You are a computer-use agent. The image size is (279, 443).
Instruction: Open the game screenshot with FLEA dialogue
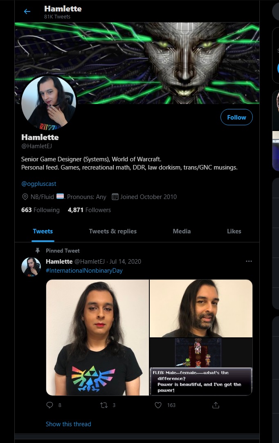pos(201,367)
